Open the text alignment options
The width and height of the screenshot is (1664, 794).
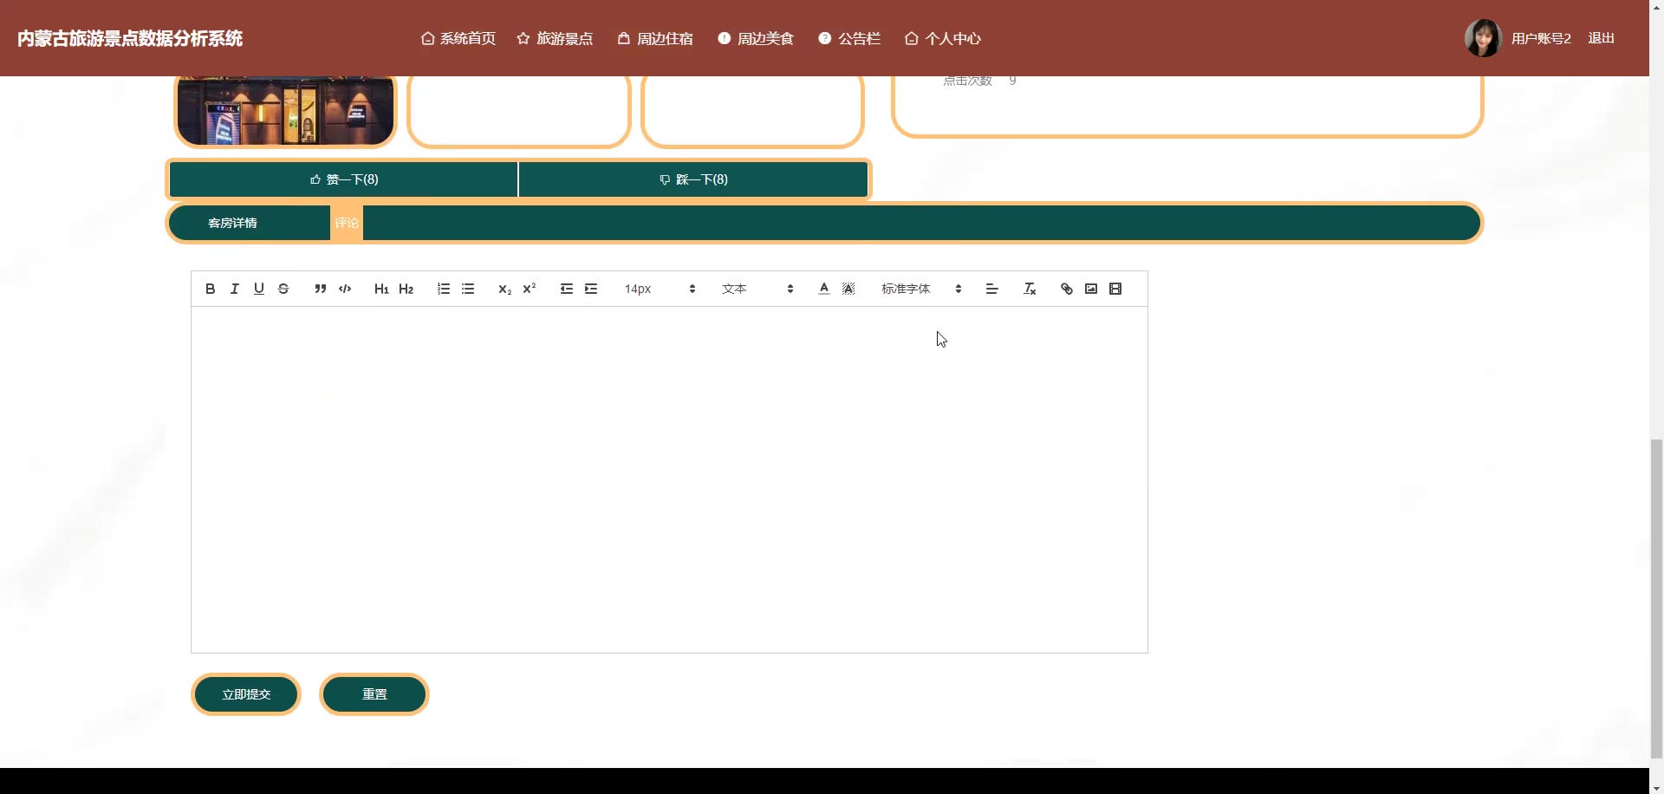click(x=992, y=289)
